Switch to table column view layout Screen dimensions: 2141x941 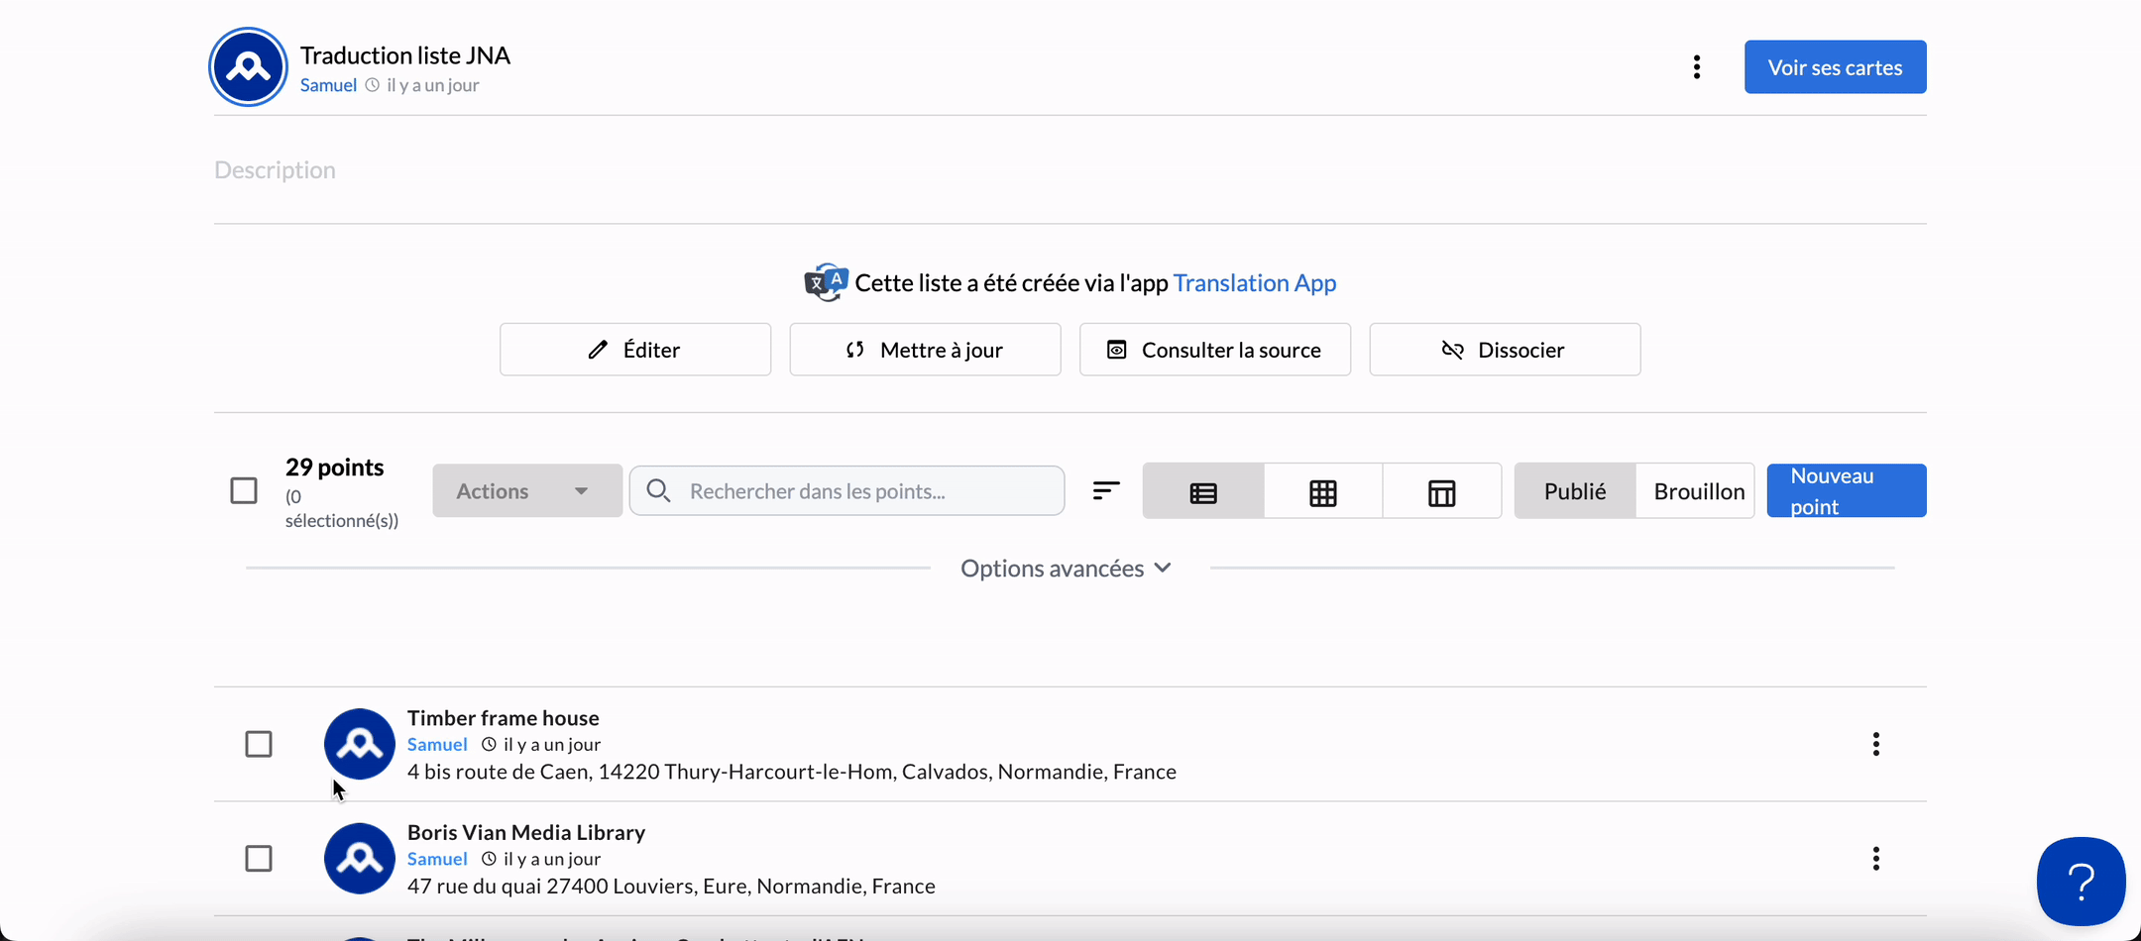pyautogui.click(x=1442, y=491)
